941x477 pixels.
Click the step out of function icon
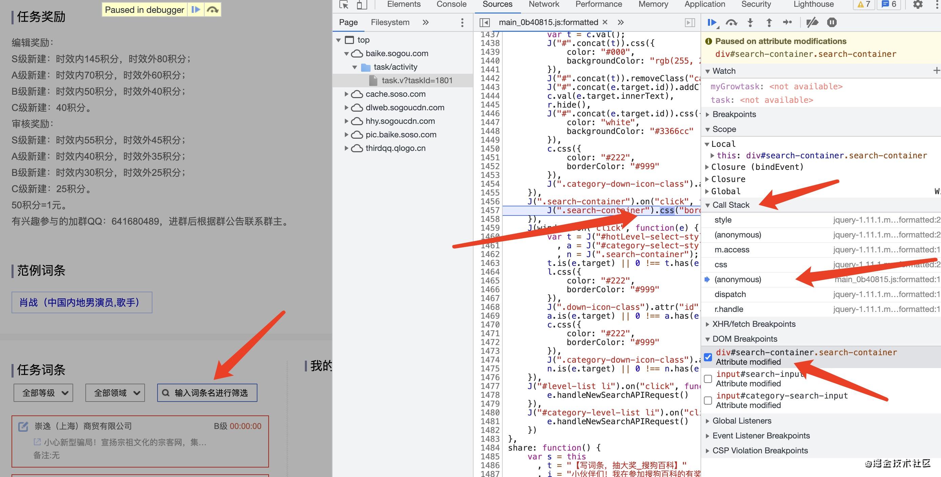click(x=769, y=22)
